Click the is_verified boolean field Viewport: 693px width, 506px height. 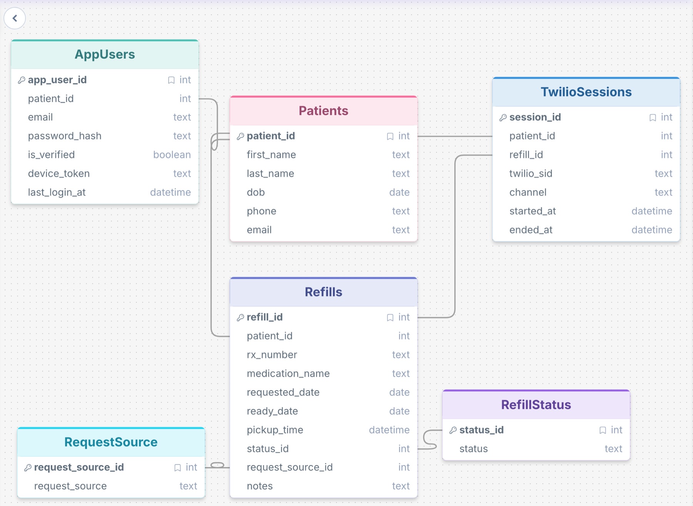tap(105, 155)
